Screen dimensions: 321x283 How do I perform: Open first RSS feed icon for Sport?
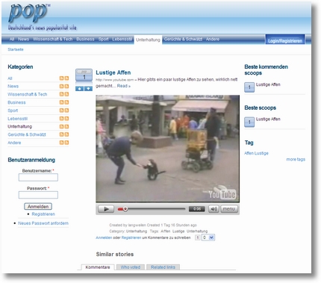61,111
